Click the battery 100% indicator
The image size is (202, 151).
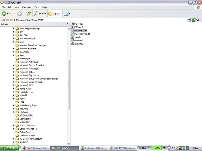(x=157, y=148)
